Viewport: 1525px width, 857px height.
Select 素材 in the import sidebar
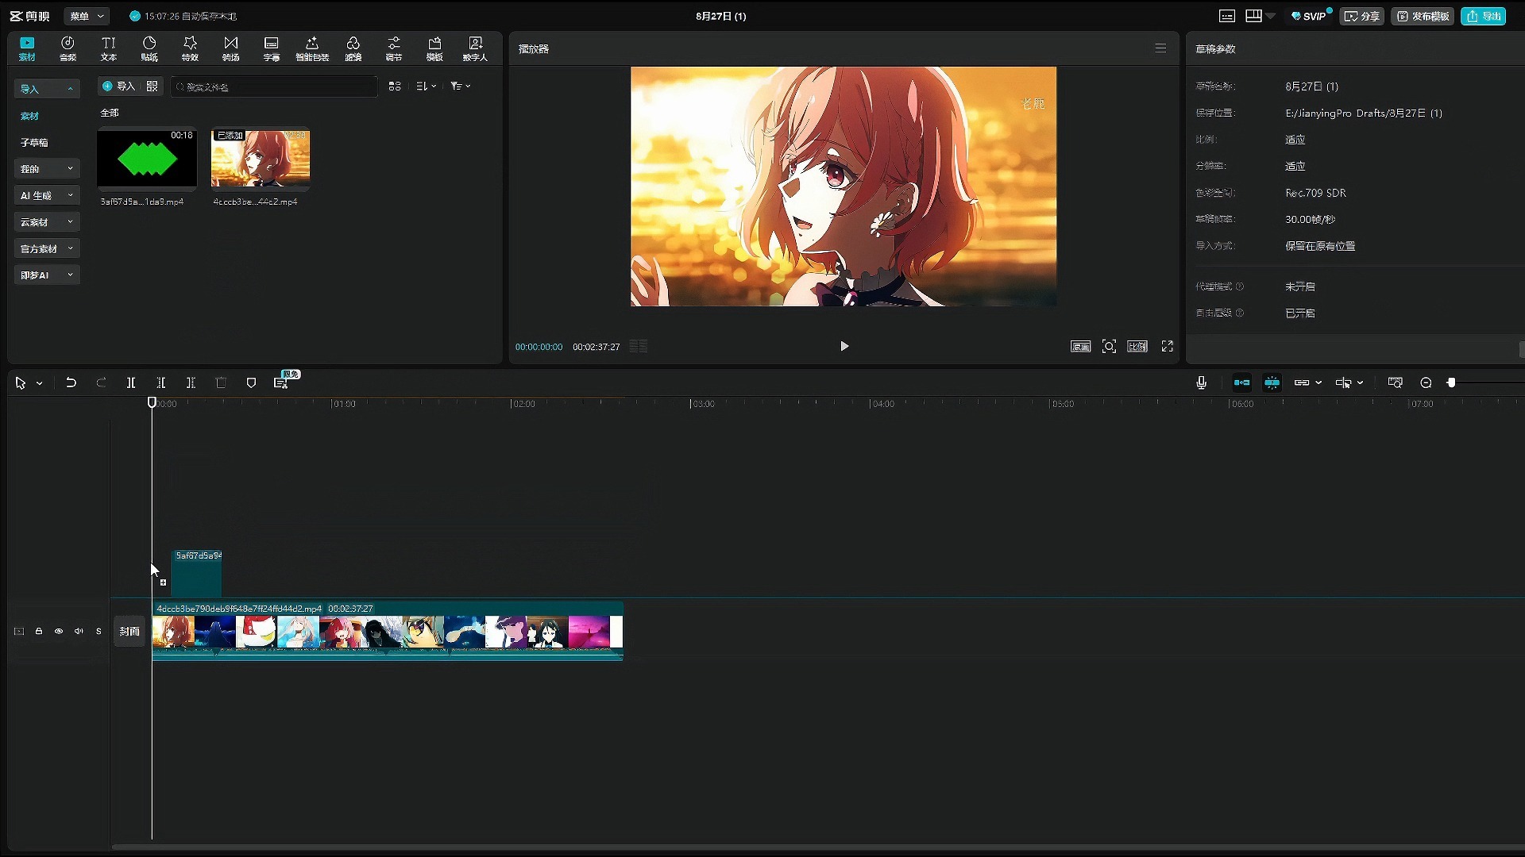click(x=30, y=116)
